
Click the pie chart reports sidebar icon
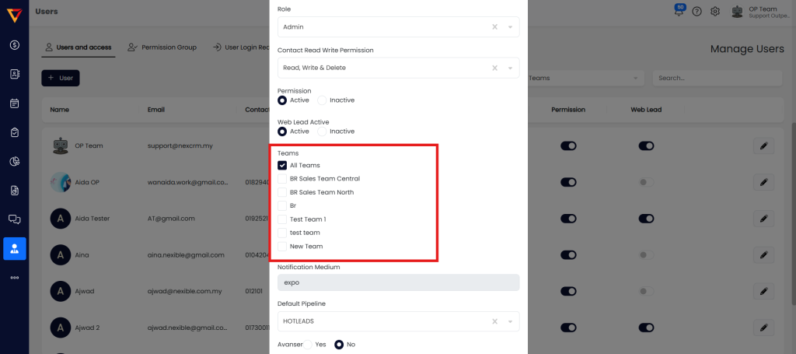point(15,161)
